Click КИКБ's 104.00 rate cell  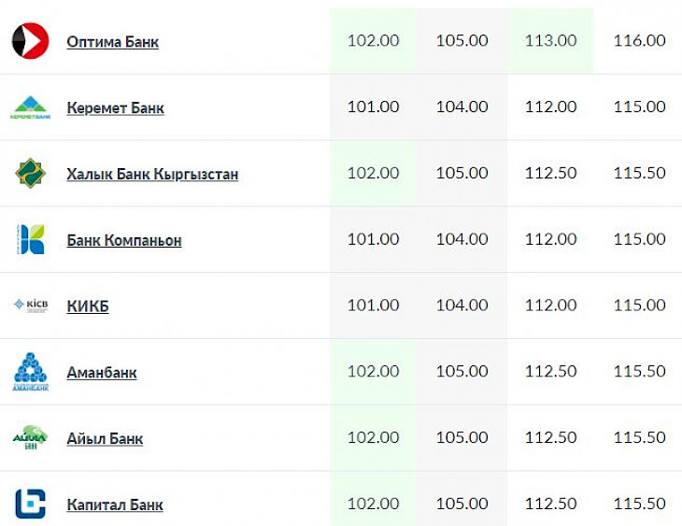click(x=462, y=306)
